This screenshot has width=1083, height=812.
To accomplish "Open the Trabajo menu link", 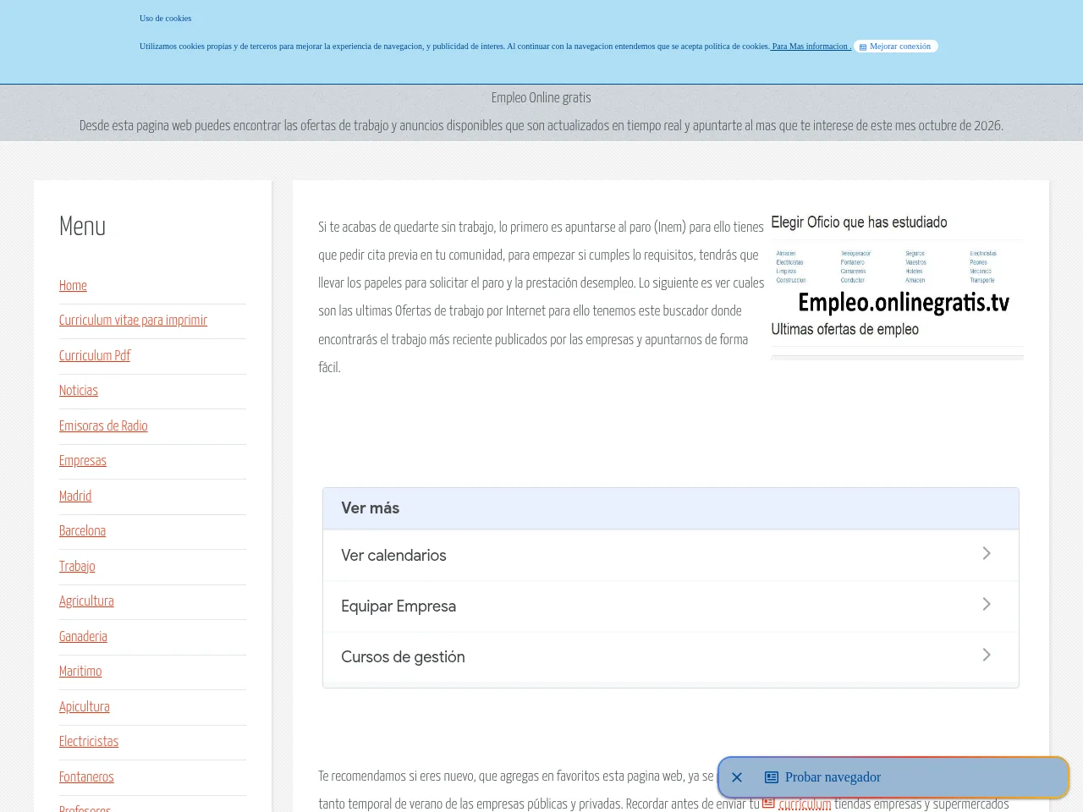I will pos(77,567).
